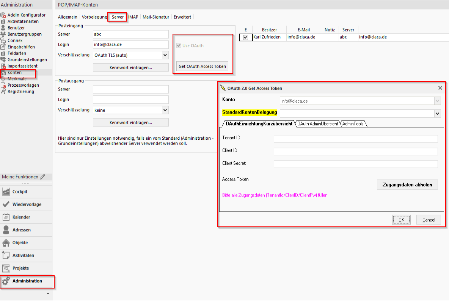Select the Server tab

point(118,17)
